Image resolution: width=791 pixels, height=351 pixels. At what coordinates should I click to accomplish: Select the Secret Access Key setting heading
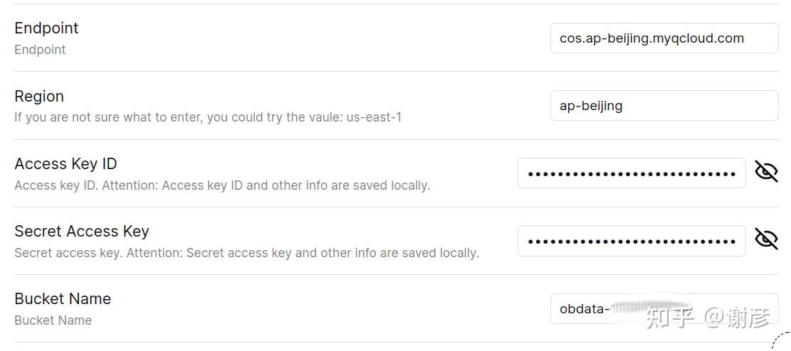(82, 231)
